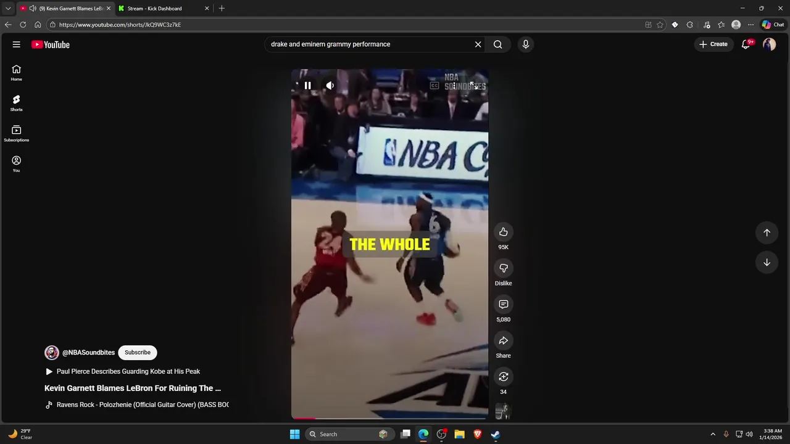This screenshot has width=790, height=444.
Task: Open File Explorer from taskbar
Action: click(459, 434)
